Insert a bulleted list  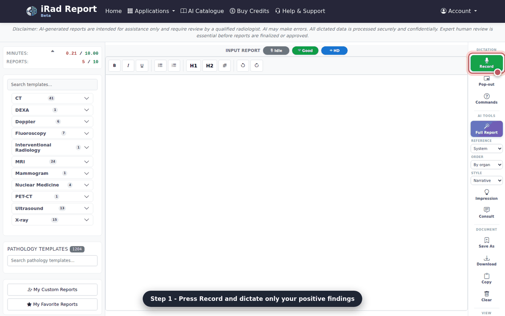tap(160, 65)
